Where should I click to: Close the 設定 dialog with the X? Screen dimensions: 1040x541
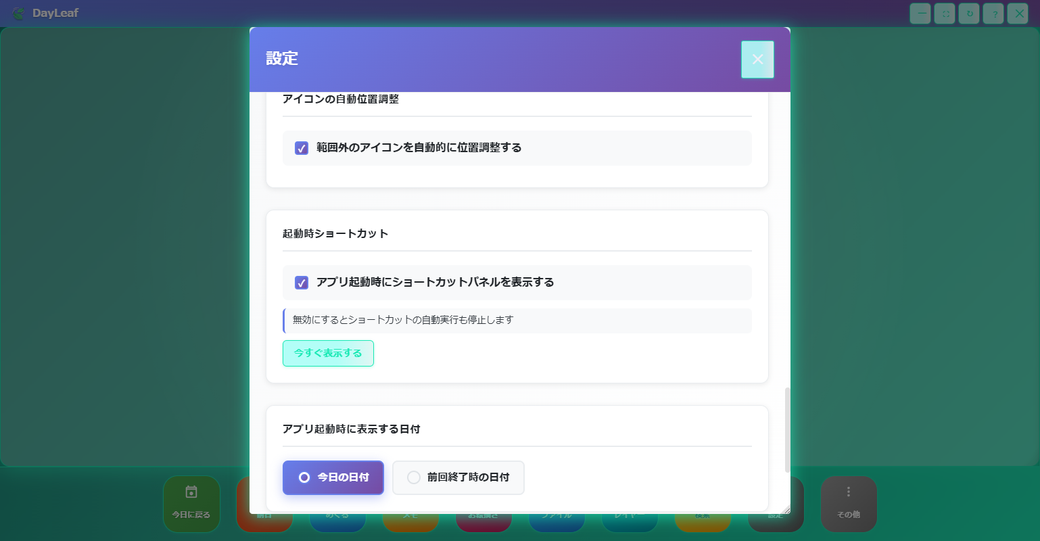(x=757, y=60)
